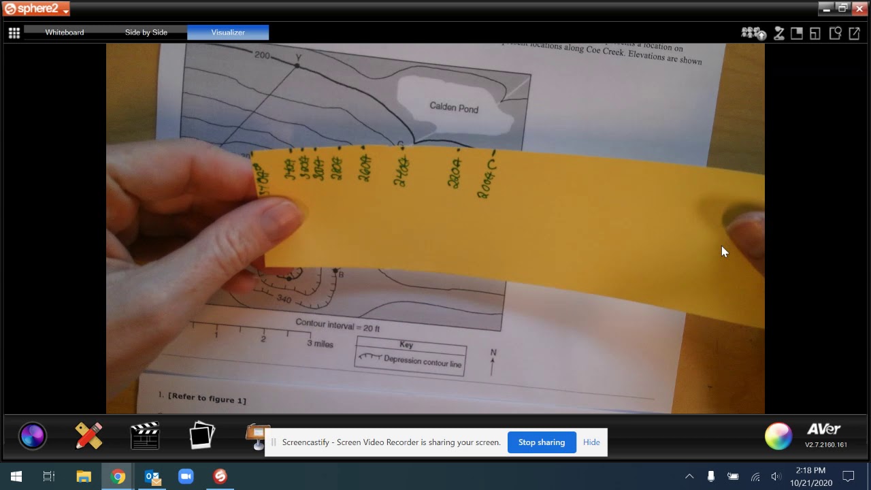Image resolution: width=871 pixels, height=490 pixels.
Task: Switch to Google Chrome on the taskbar
Action: click(118, 476)
